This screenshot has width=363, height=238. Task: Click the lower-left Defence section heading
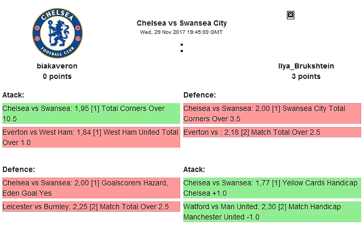click(18, 170)
